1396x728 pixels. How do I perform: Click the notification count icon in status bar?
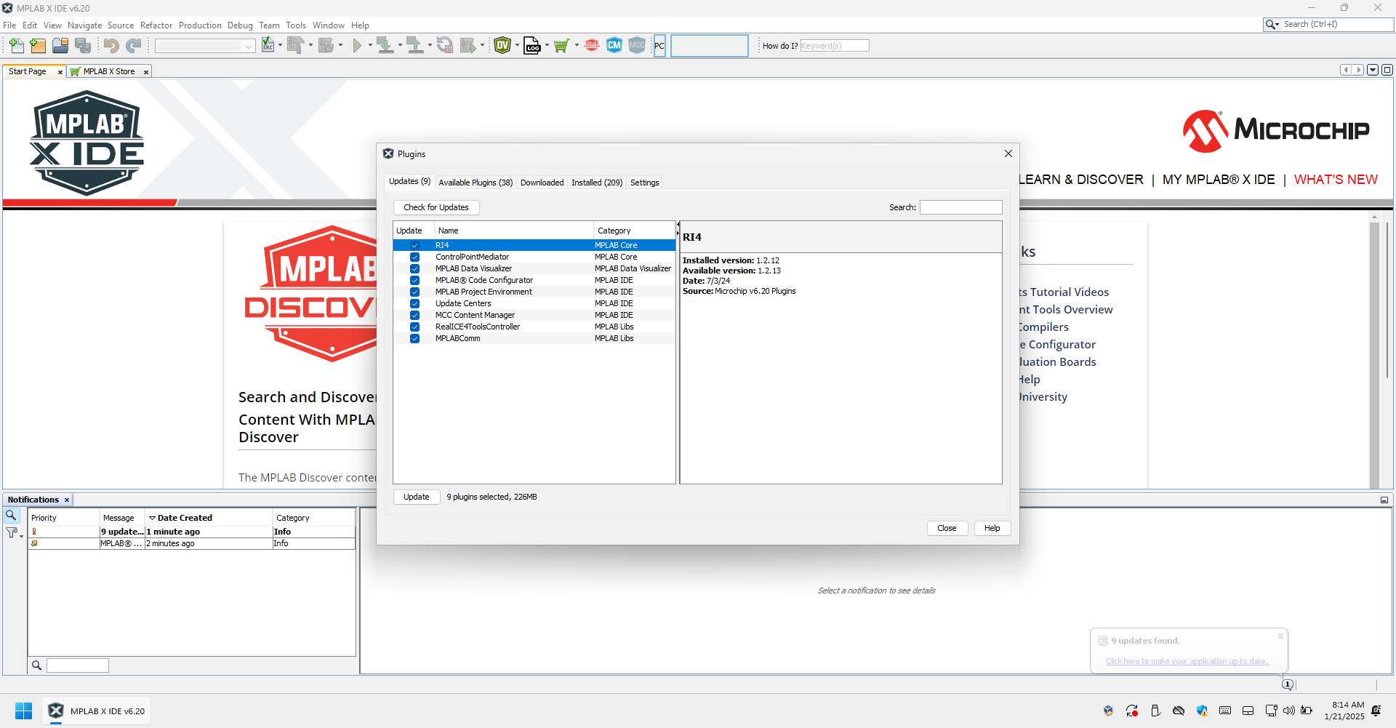pos(1288,684)
